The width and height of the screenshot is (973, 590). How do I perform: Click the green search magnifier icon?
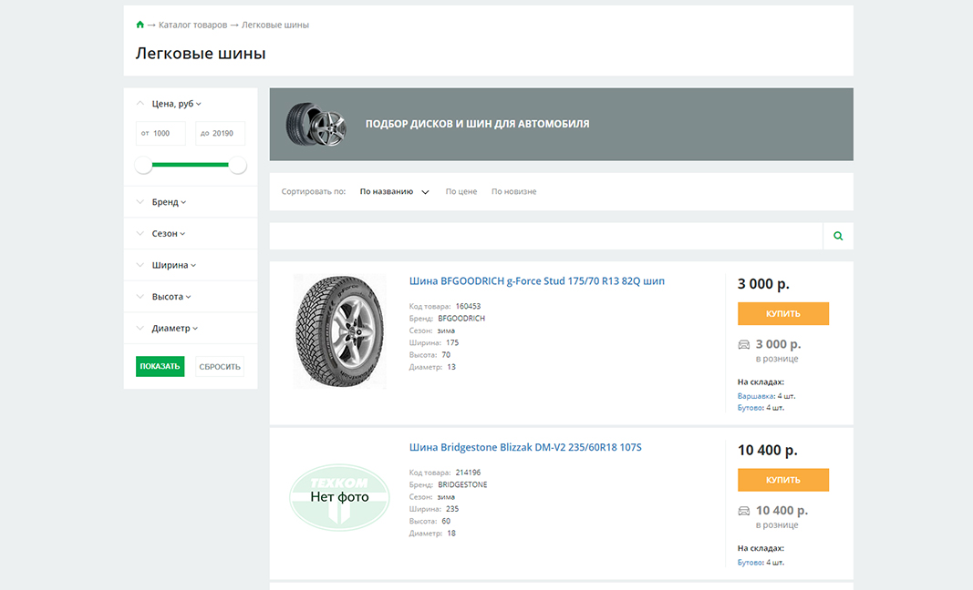838,236
